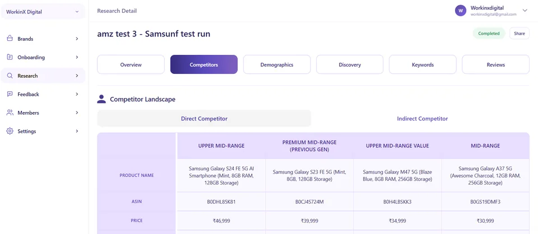
Task: Go to the Discovery tab
Action: coord(350,64)
